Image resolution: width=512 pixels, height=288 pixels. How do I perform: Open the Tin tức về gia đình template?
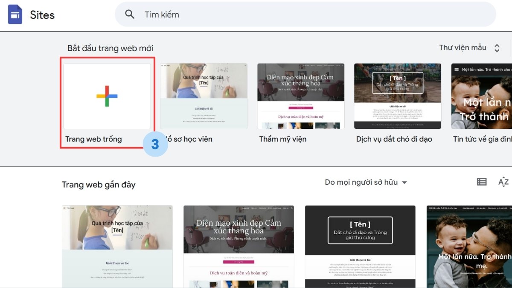482,96
